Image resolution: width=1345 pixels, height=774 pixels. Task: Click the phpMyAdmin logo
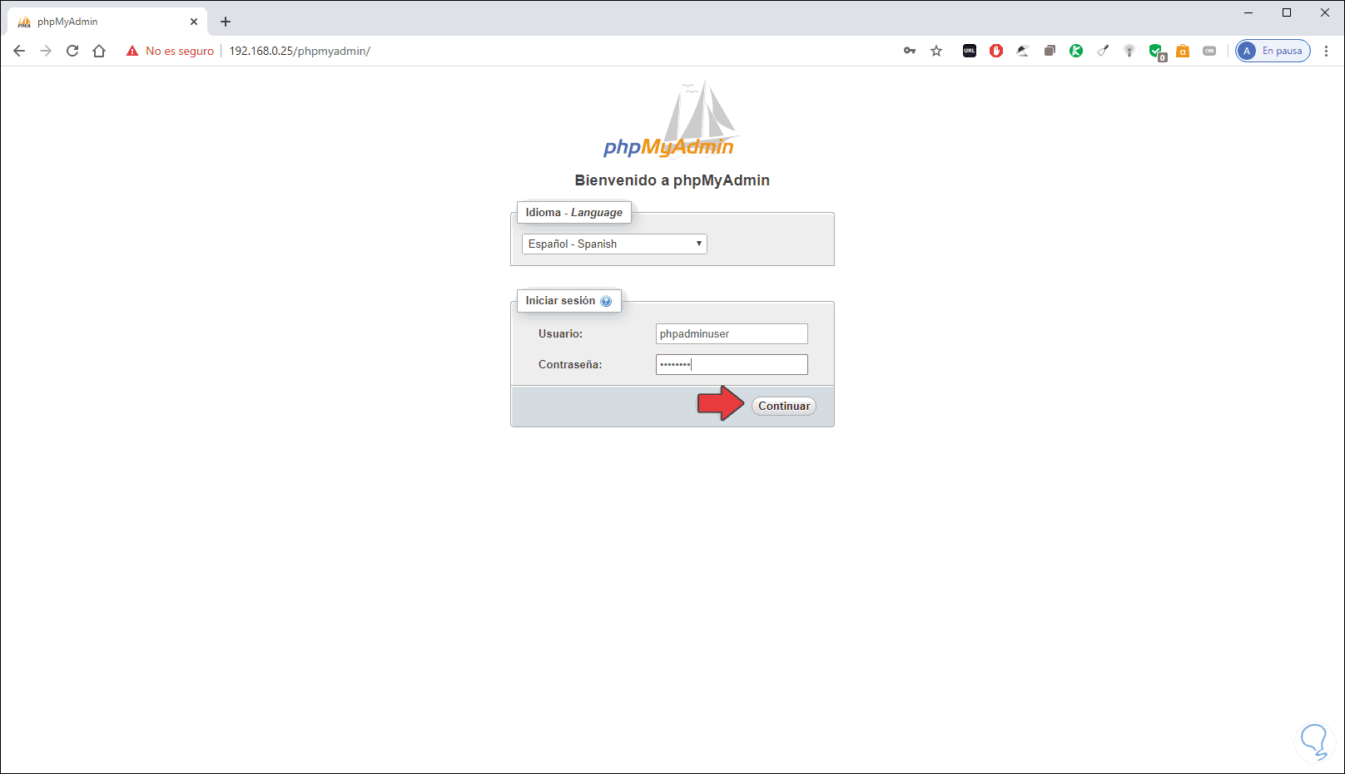coord(670,119)
